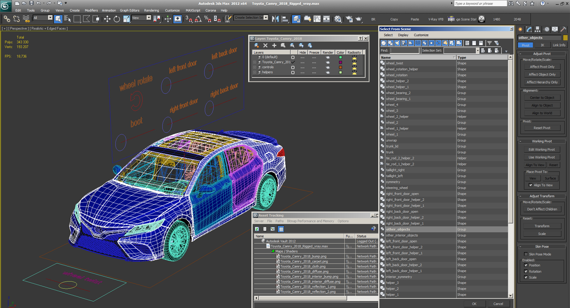Click Refresh icon in Asset Tracking

pyautogui.click(x=257, y=229)
